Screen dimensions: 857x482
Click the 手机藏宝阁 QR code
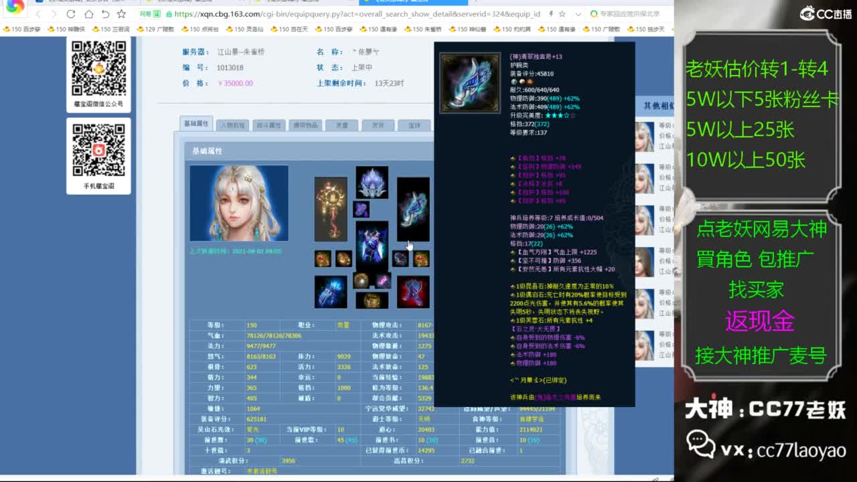click(x=99, y=150)
